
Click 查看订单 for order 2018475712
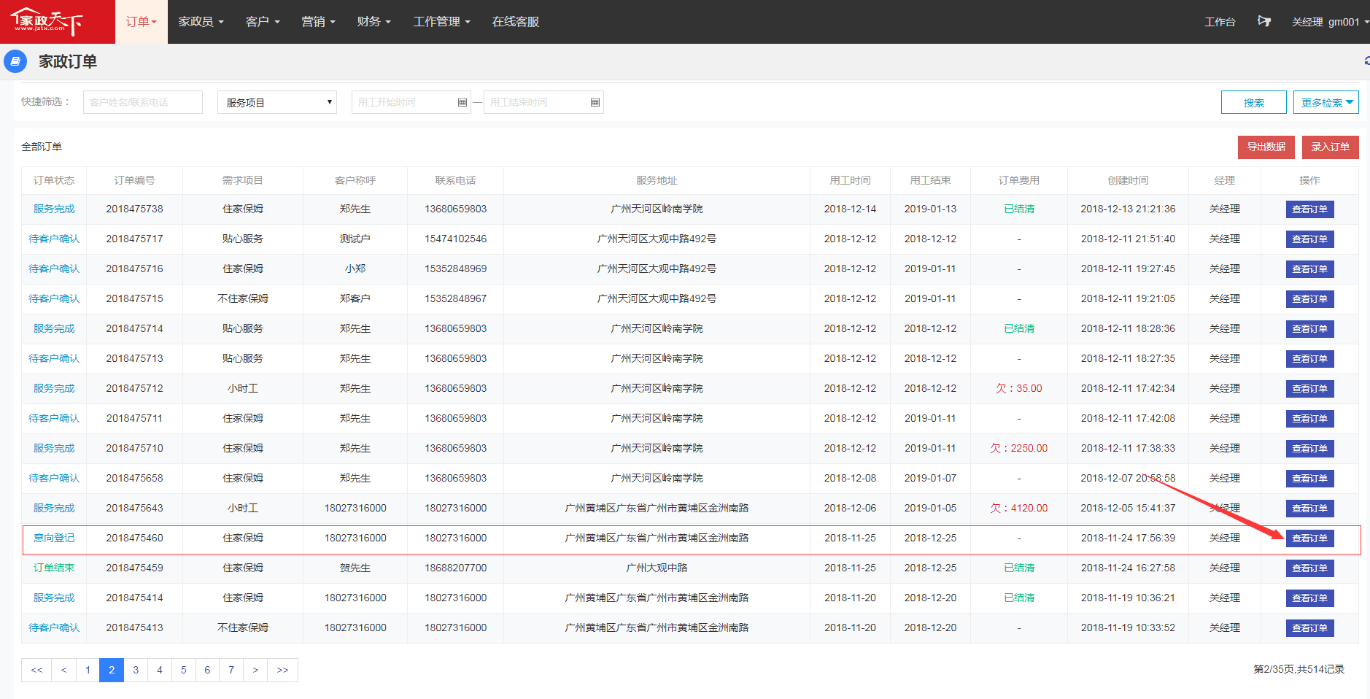click(1310, 389)
